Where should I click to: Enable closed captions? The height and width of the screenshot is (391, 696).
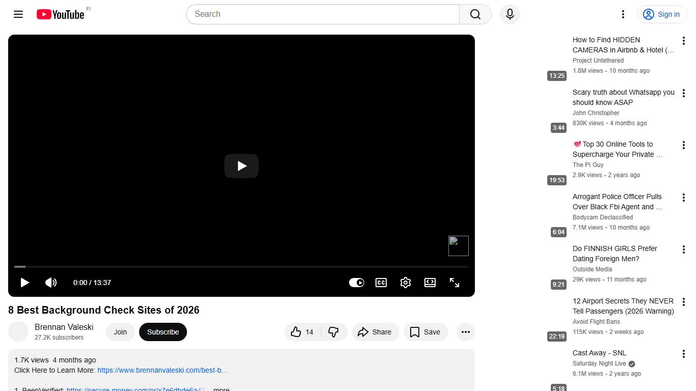pyautogui.click(x=381, y=283)
